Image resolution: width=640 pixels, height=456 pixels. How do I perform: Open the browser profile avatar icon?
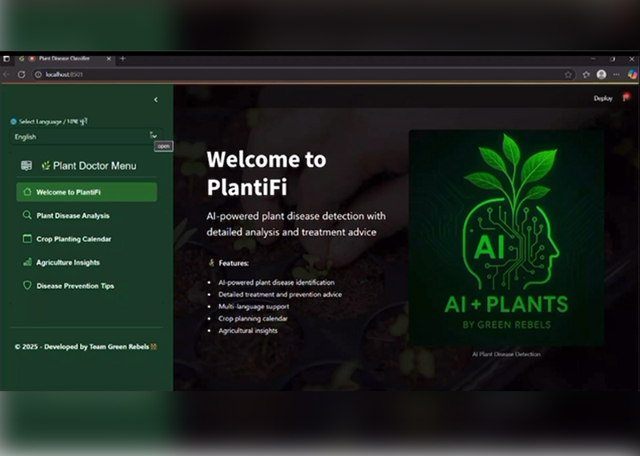(x=601, y=74)
